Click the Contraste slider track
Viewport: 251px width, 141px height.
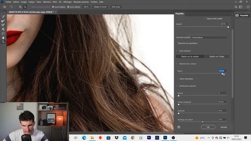coord(202,113)
